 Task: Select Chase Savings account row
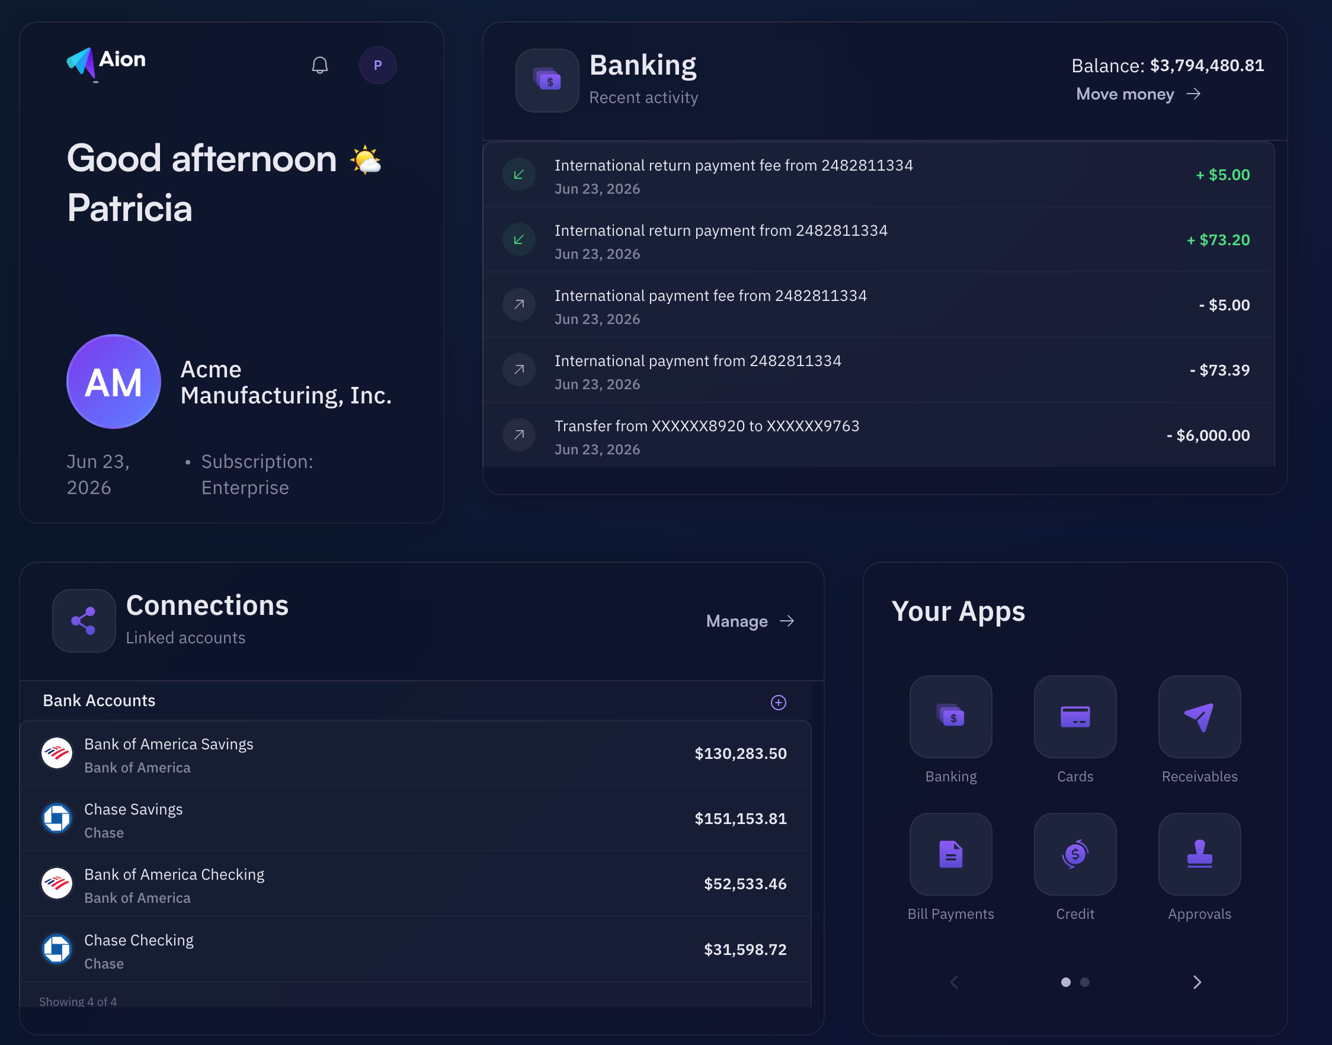tap(415, 819)
